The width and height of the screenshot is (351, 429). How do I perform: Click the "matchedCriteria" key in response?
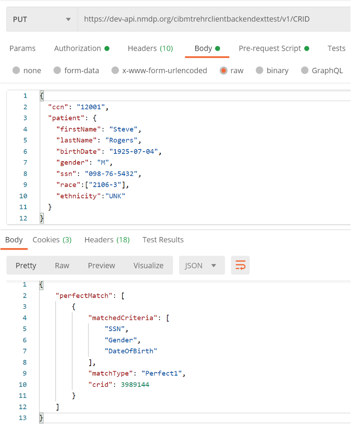(x=123, y=318)
